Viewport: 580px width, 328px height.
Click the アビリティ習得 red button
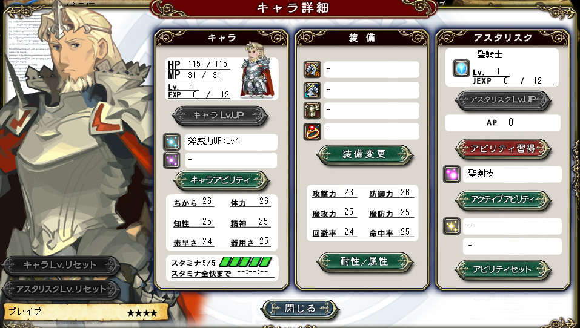click(503, 149)
